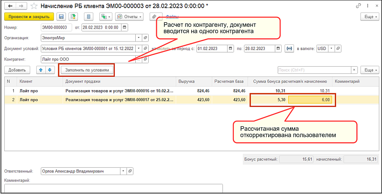Click the Сумма бонуса column header
Image resolution: width=382 pixels, height=194 pixels.
point(290,82)
